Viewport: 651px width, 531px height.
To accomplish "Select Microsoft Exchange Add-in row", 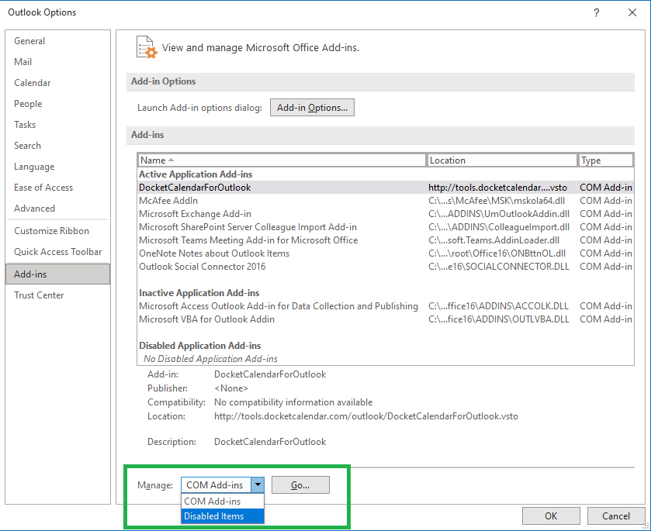I will point(386,214).
